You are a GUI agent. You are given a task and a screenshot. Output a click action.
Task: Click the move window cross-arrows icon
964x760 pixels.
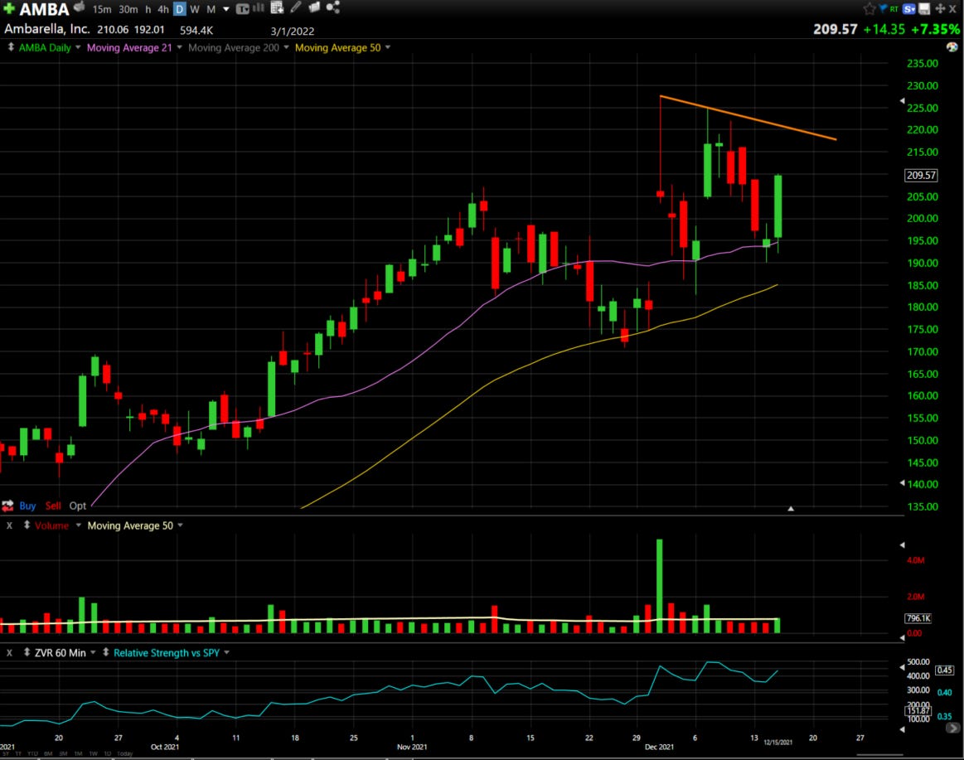click(940, 8)
